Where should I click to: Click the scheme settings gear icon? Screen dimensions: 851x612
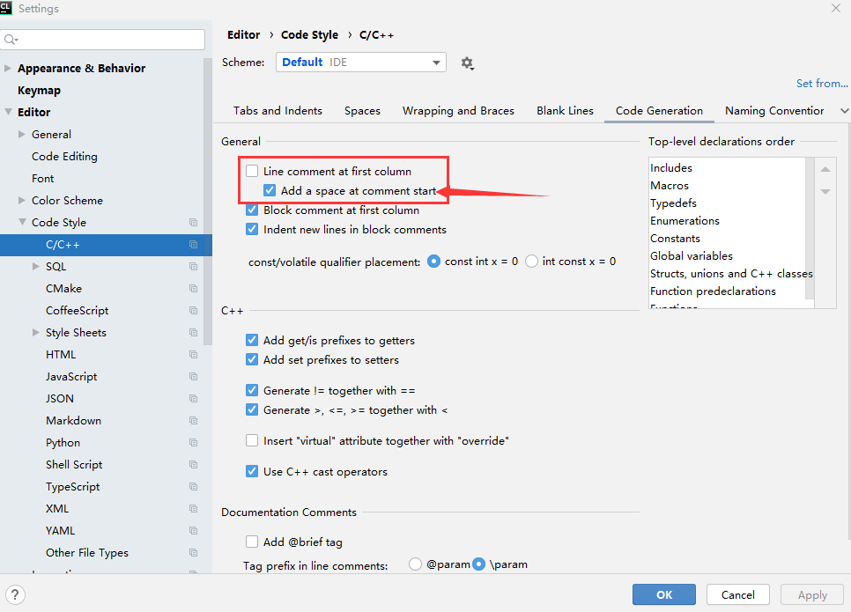pos(467,63)
